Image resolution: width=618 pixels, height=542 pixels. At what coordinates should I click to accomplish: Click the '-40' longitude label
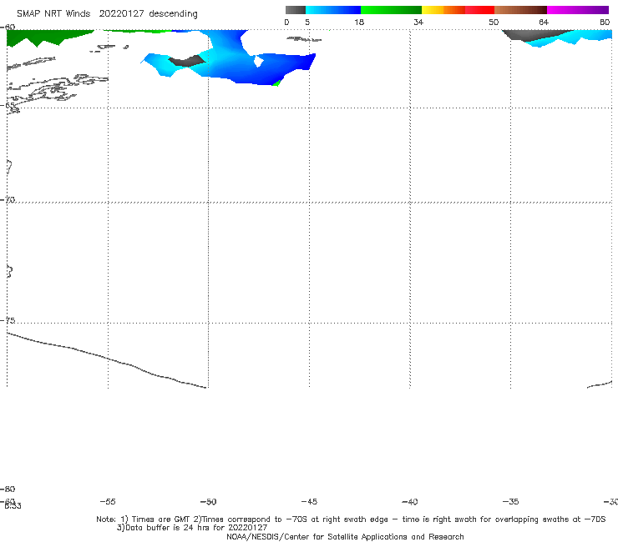409,501
